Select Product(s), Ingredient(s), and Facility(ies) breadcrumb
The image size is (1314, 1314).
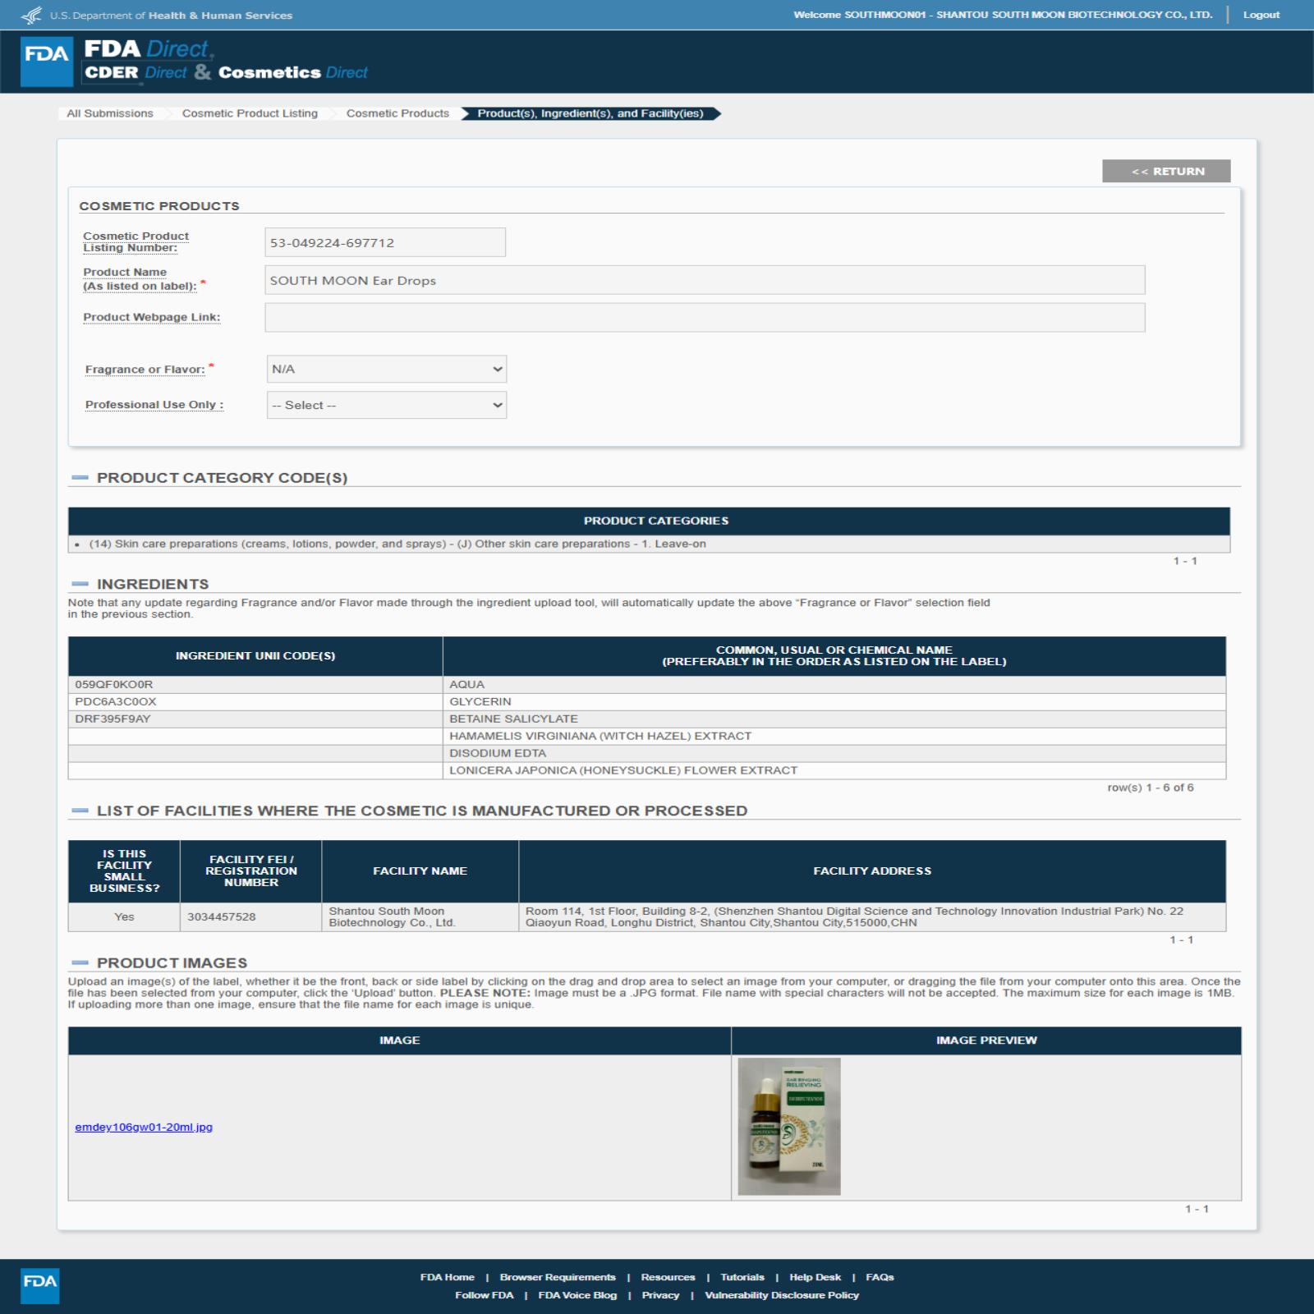590,113
